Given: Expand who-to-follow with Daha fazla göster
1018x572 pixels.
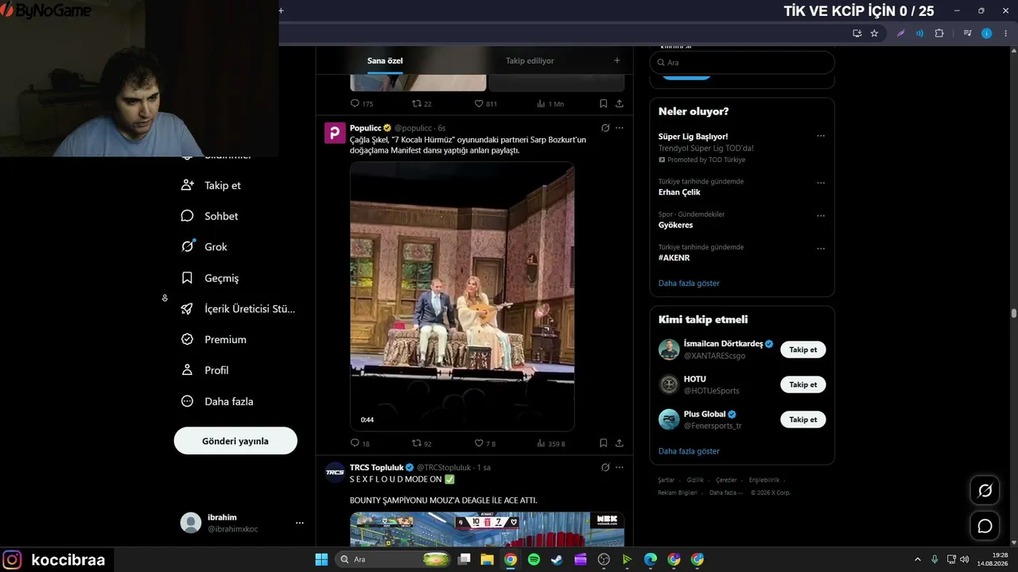Looking at the screenshot, I should click(689, 451).
